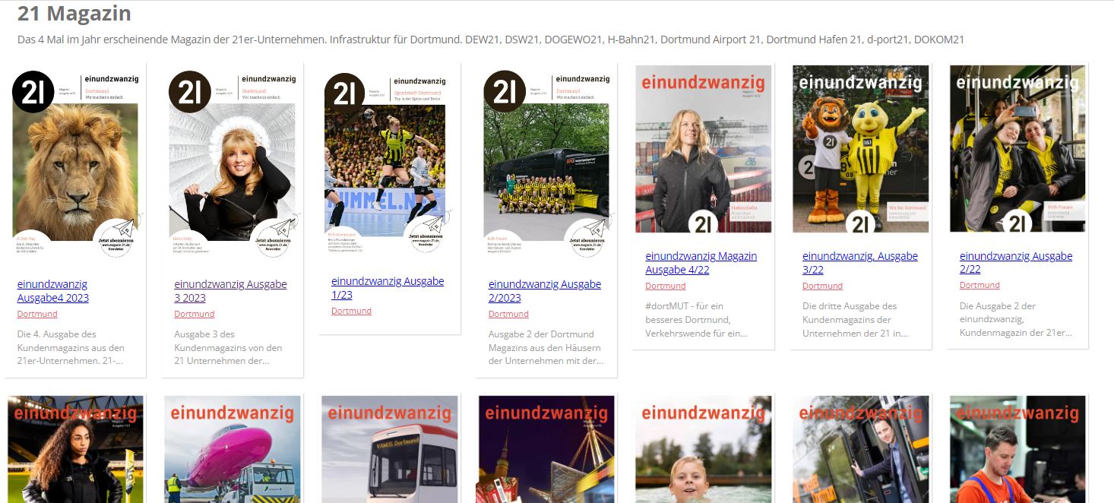Open the tram 'VAMOS Dortmund' cover thumbnail
Image resolution: width=1114 pixels, height=503 pixels.
click(x=390, y=449)
